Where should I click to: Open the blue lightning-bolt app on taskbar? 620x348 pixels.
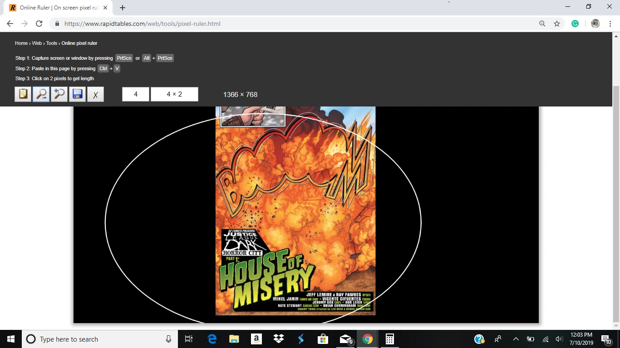tap(300, 339)
